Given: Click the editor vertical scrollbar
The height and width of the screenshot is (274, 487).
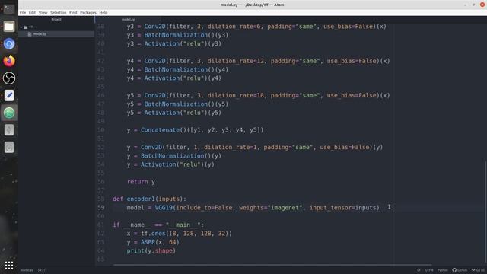Looking at the screenshot, I should [485, 212].
